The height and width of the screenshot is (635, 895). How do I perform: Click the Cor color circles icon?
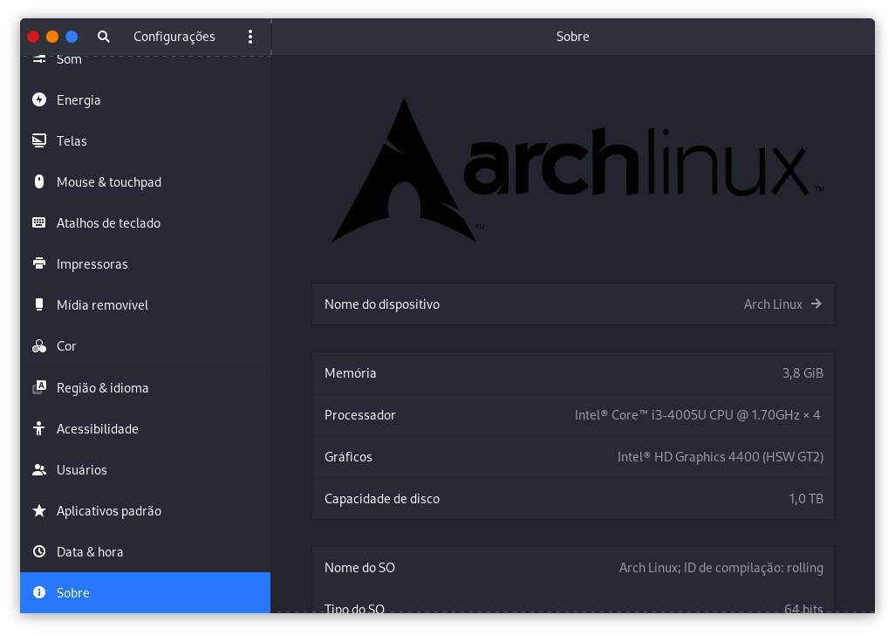(x=38, y=345)
